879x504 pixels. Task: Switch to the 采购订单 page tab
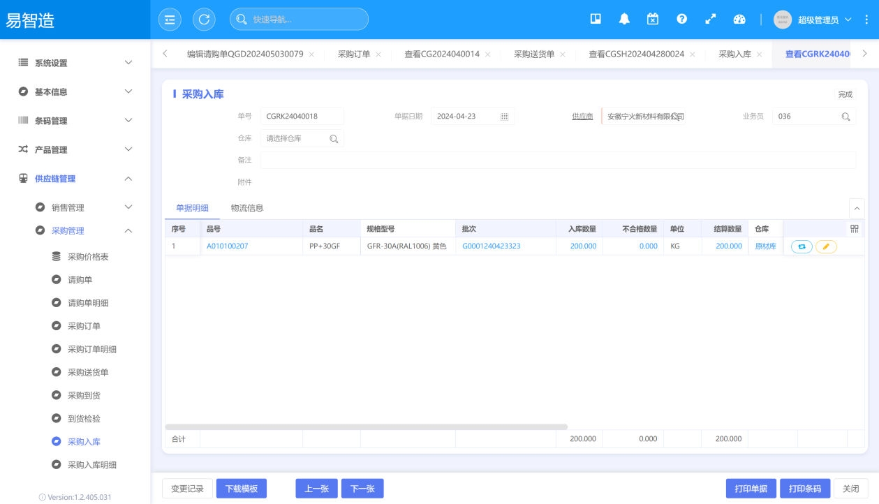(x=354, y=54)
